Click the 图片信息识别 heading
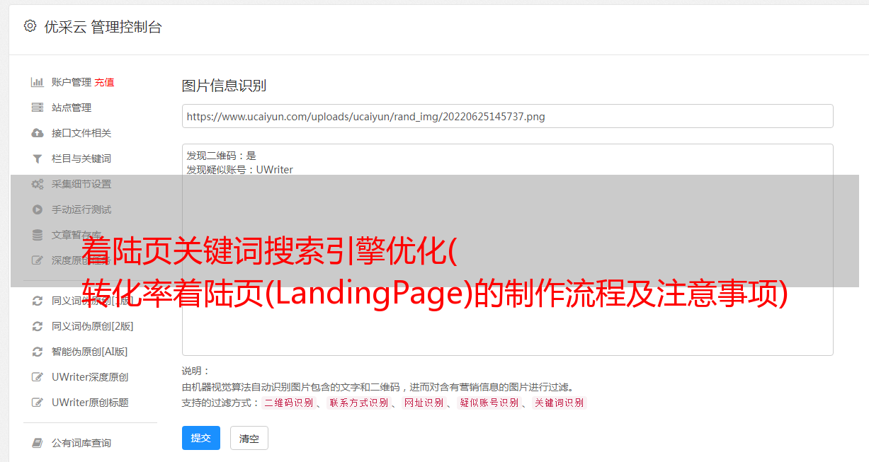869x462 pixels. (225, 86)
